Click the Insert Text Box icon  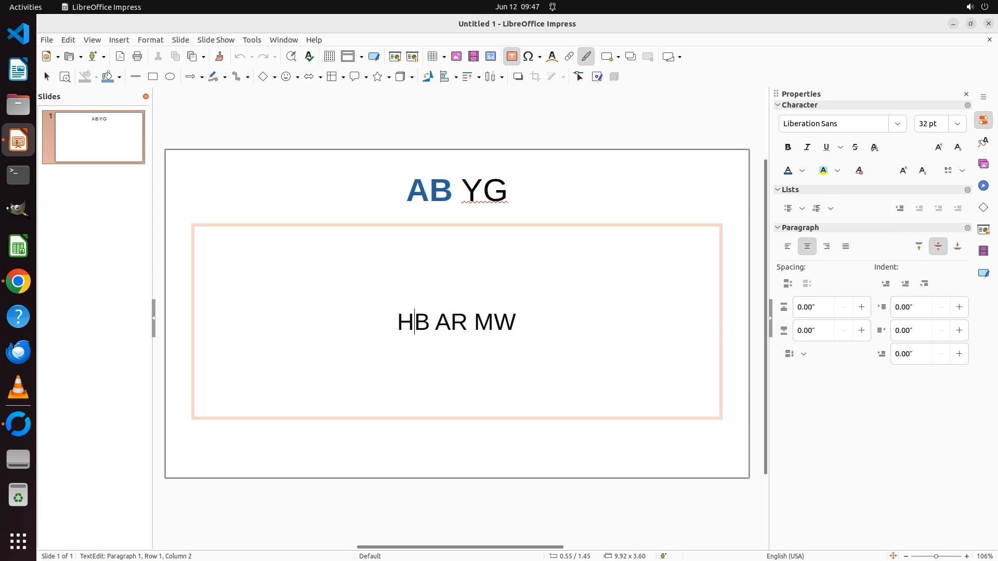511,57
